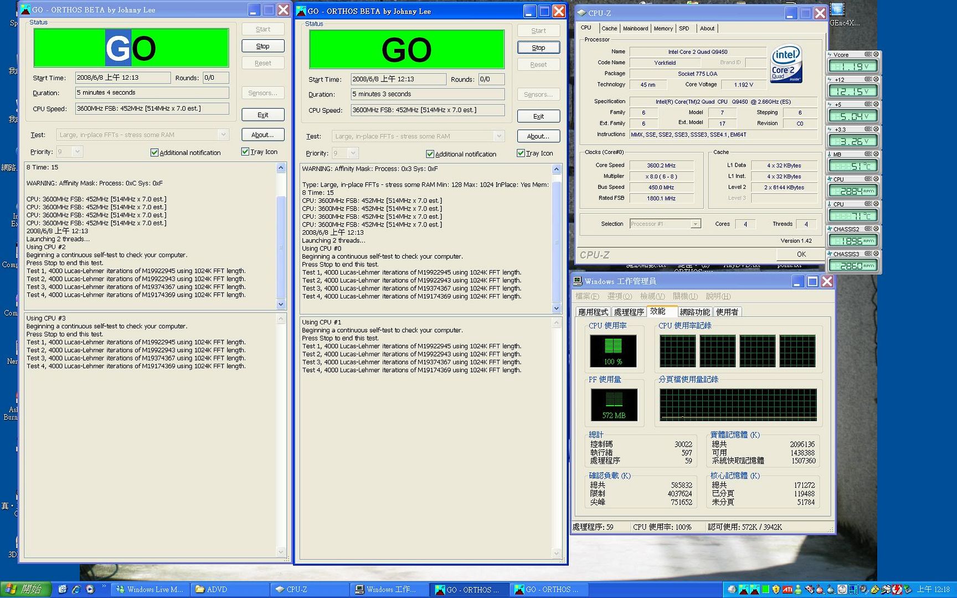Click the ATI tray icon

click(x=787, y=590)
